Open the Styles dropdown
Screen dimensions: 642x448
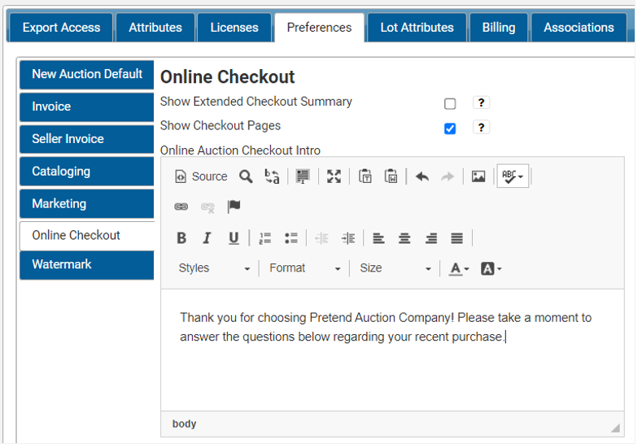click(x=214, y=268)
